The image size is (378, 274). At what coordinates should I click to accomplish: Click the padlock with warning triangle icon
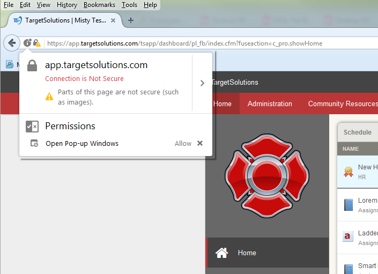pos(36,43)
